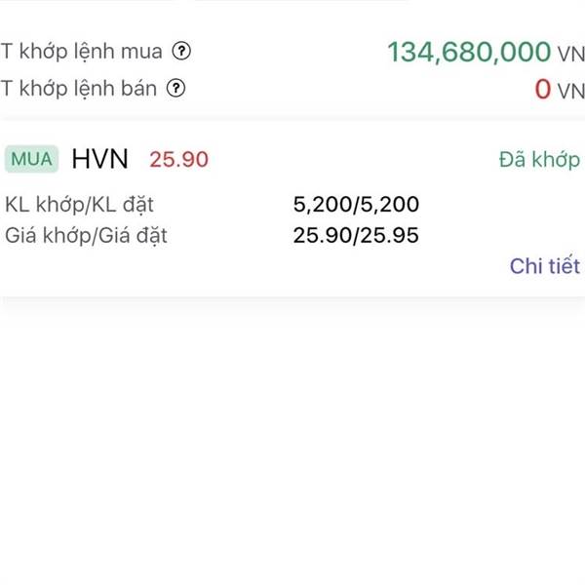
Task: Select the HVN ticker symbol
Action: [101, 159]
